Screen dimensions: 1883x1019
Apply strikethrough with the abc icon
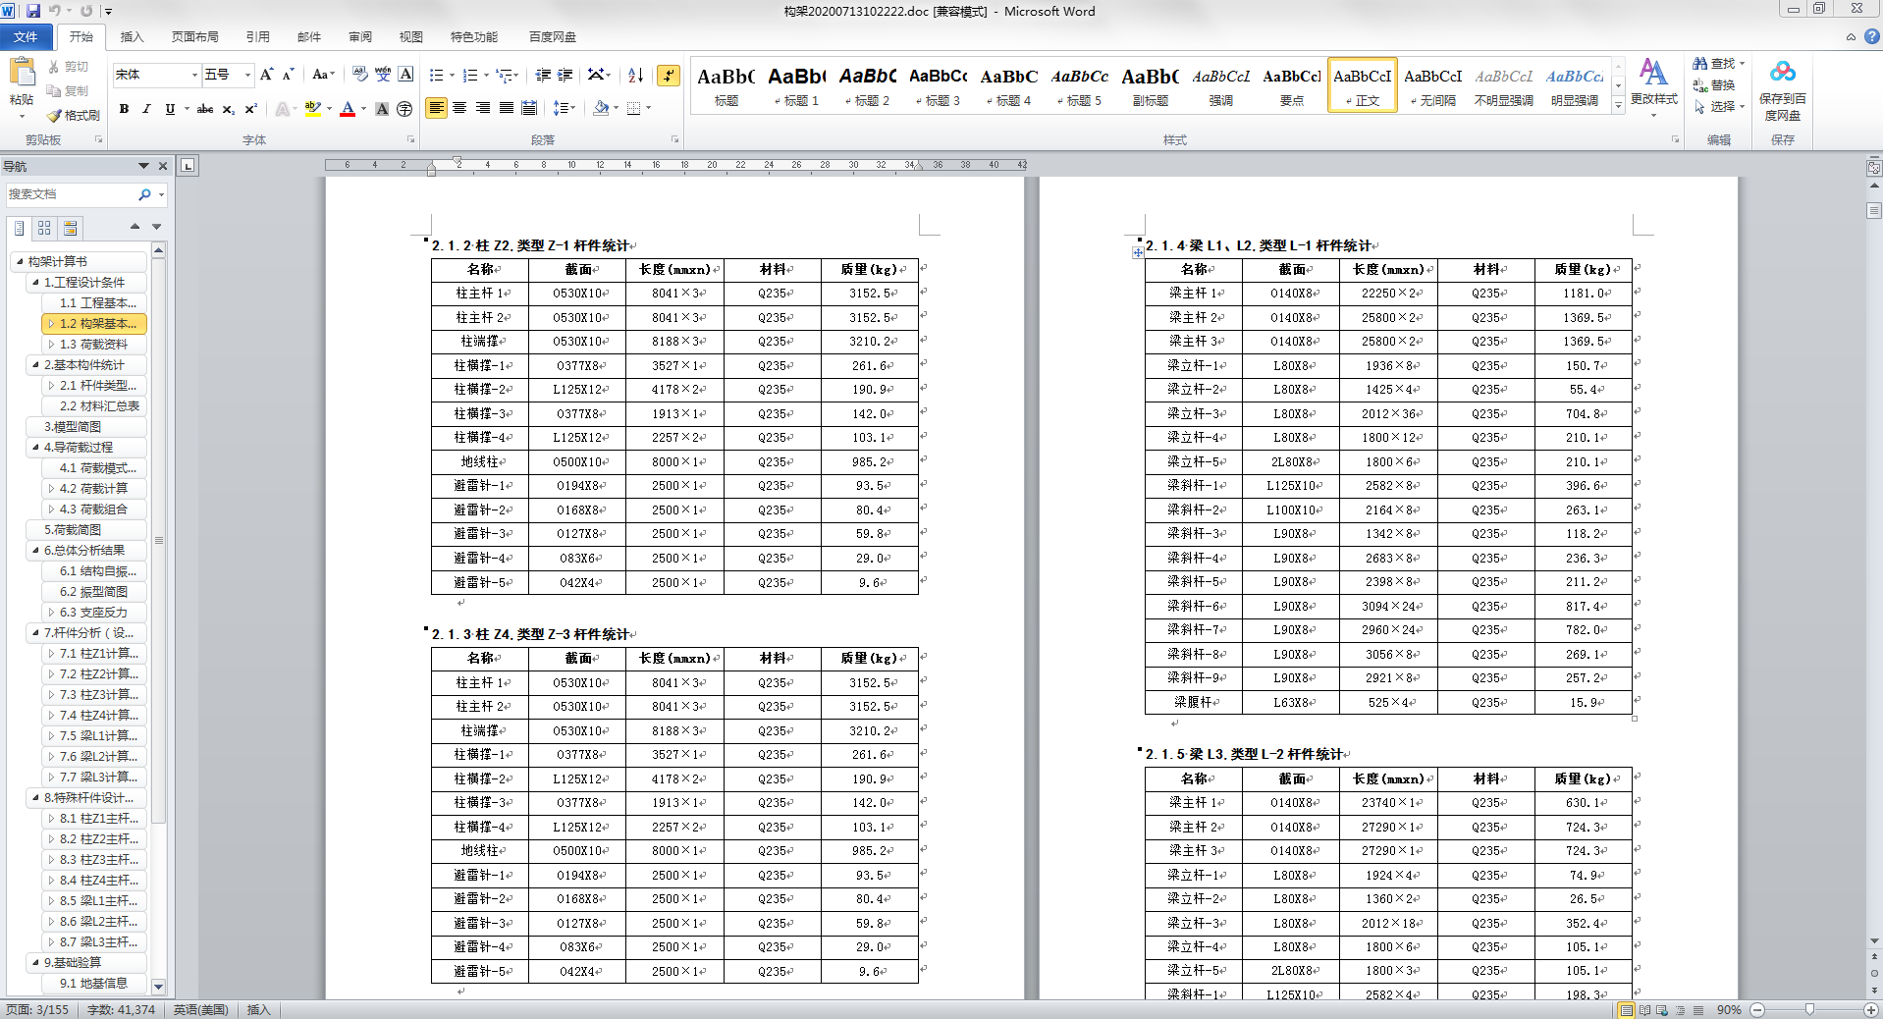(204, 109)
